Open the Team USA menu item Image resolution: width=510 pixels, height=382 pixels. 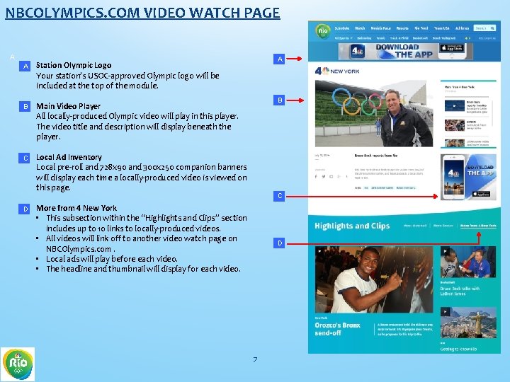tap(442, 28)
